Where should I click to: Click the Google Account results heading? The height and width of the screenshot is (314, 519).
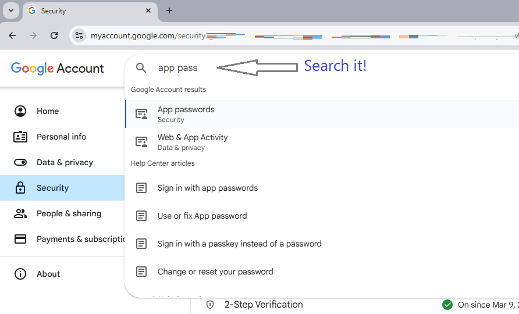168,90
